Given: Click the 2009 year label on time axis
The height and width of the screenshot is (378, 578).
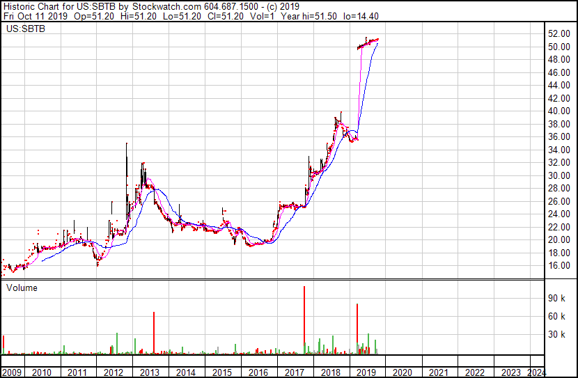Looking at the screenshot, I should 12,372.
